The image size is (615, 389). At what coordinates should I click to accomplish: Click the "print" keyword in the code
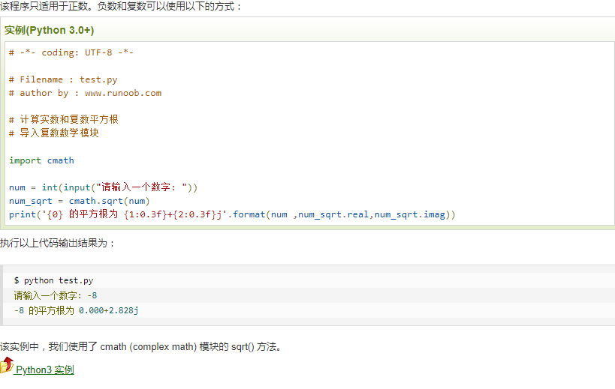point(23,214)
